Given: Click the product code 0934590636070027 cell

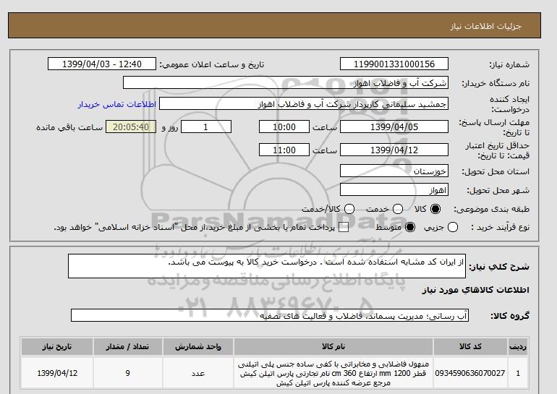Looking at the screenshot, I should click(470, 373).
